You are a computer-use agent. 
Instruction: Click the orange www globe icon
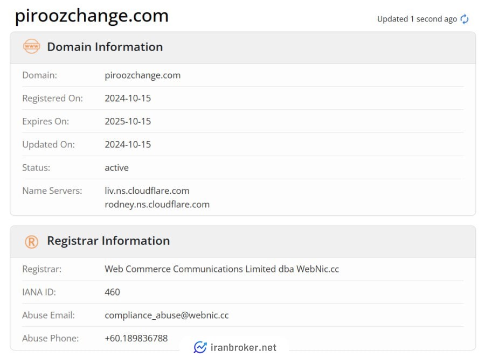(32, 46)
